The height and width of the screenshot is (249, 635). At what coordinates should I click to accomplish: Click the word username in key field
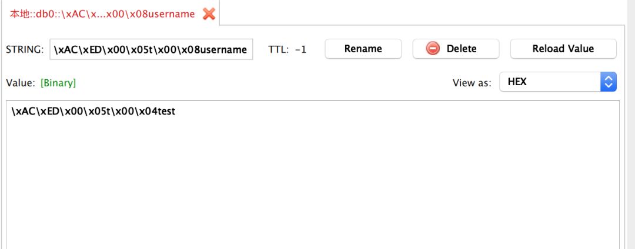coord(224,50)
